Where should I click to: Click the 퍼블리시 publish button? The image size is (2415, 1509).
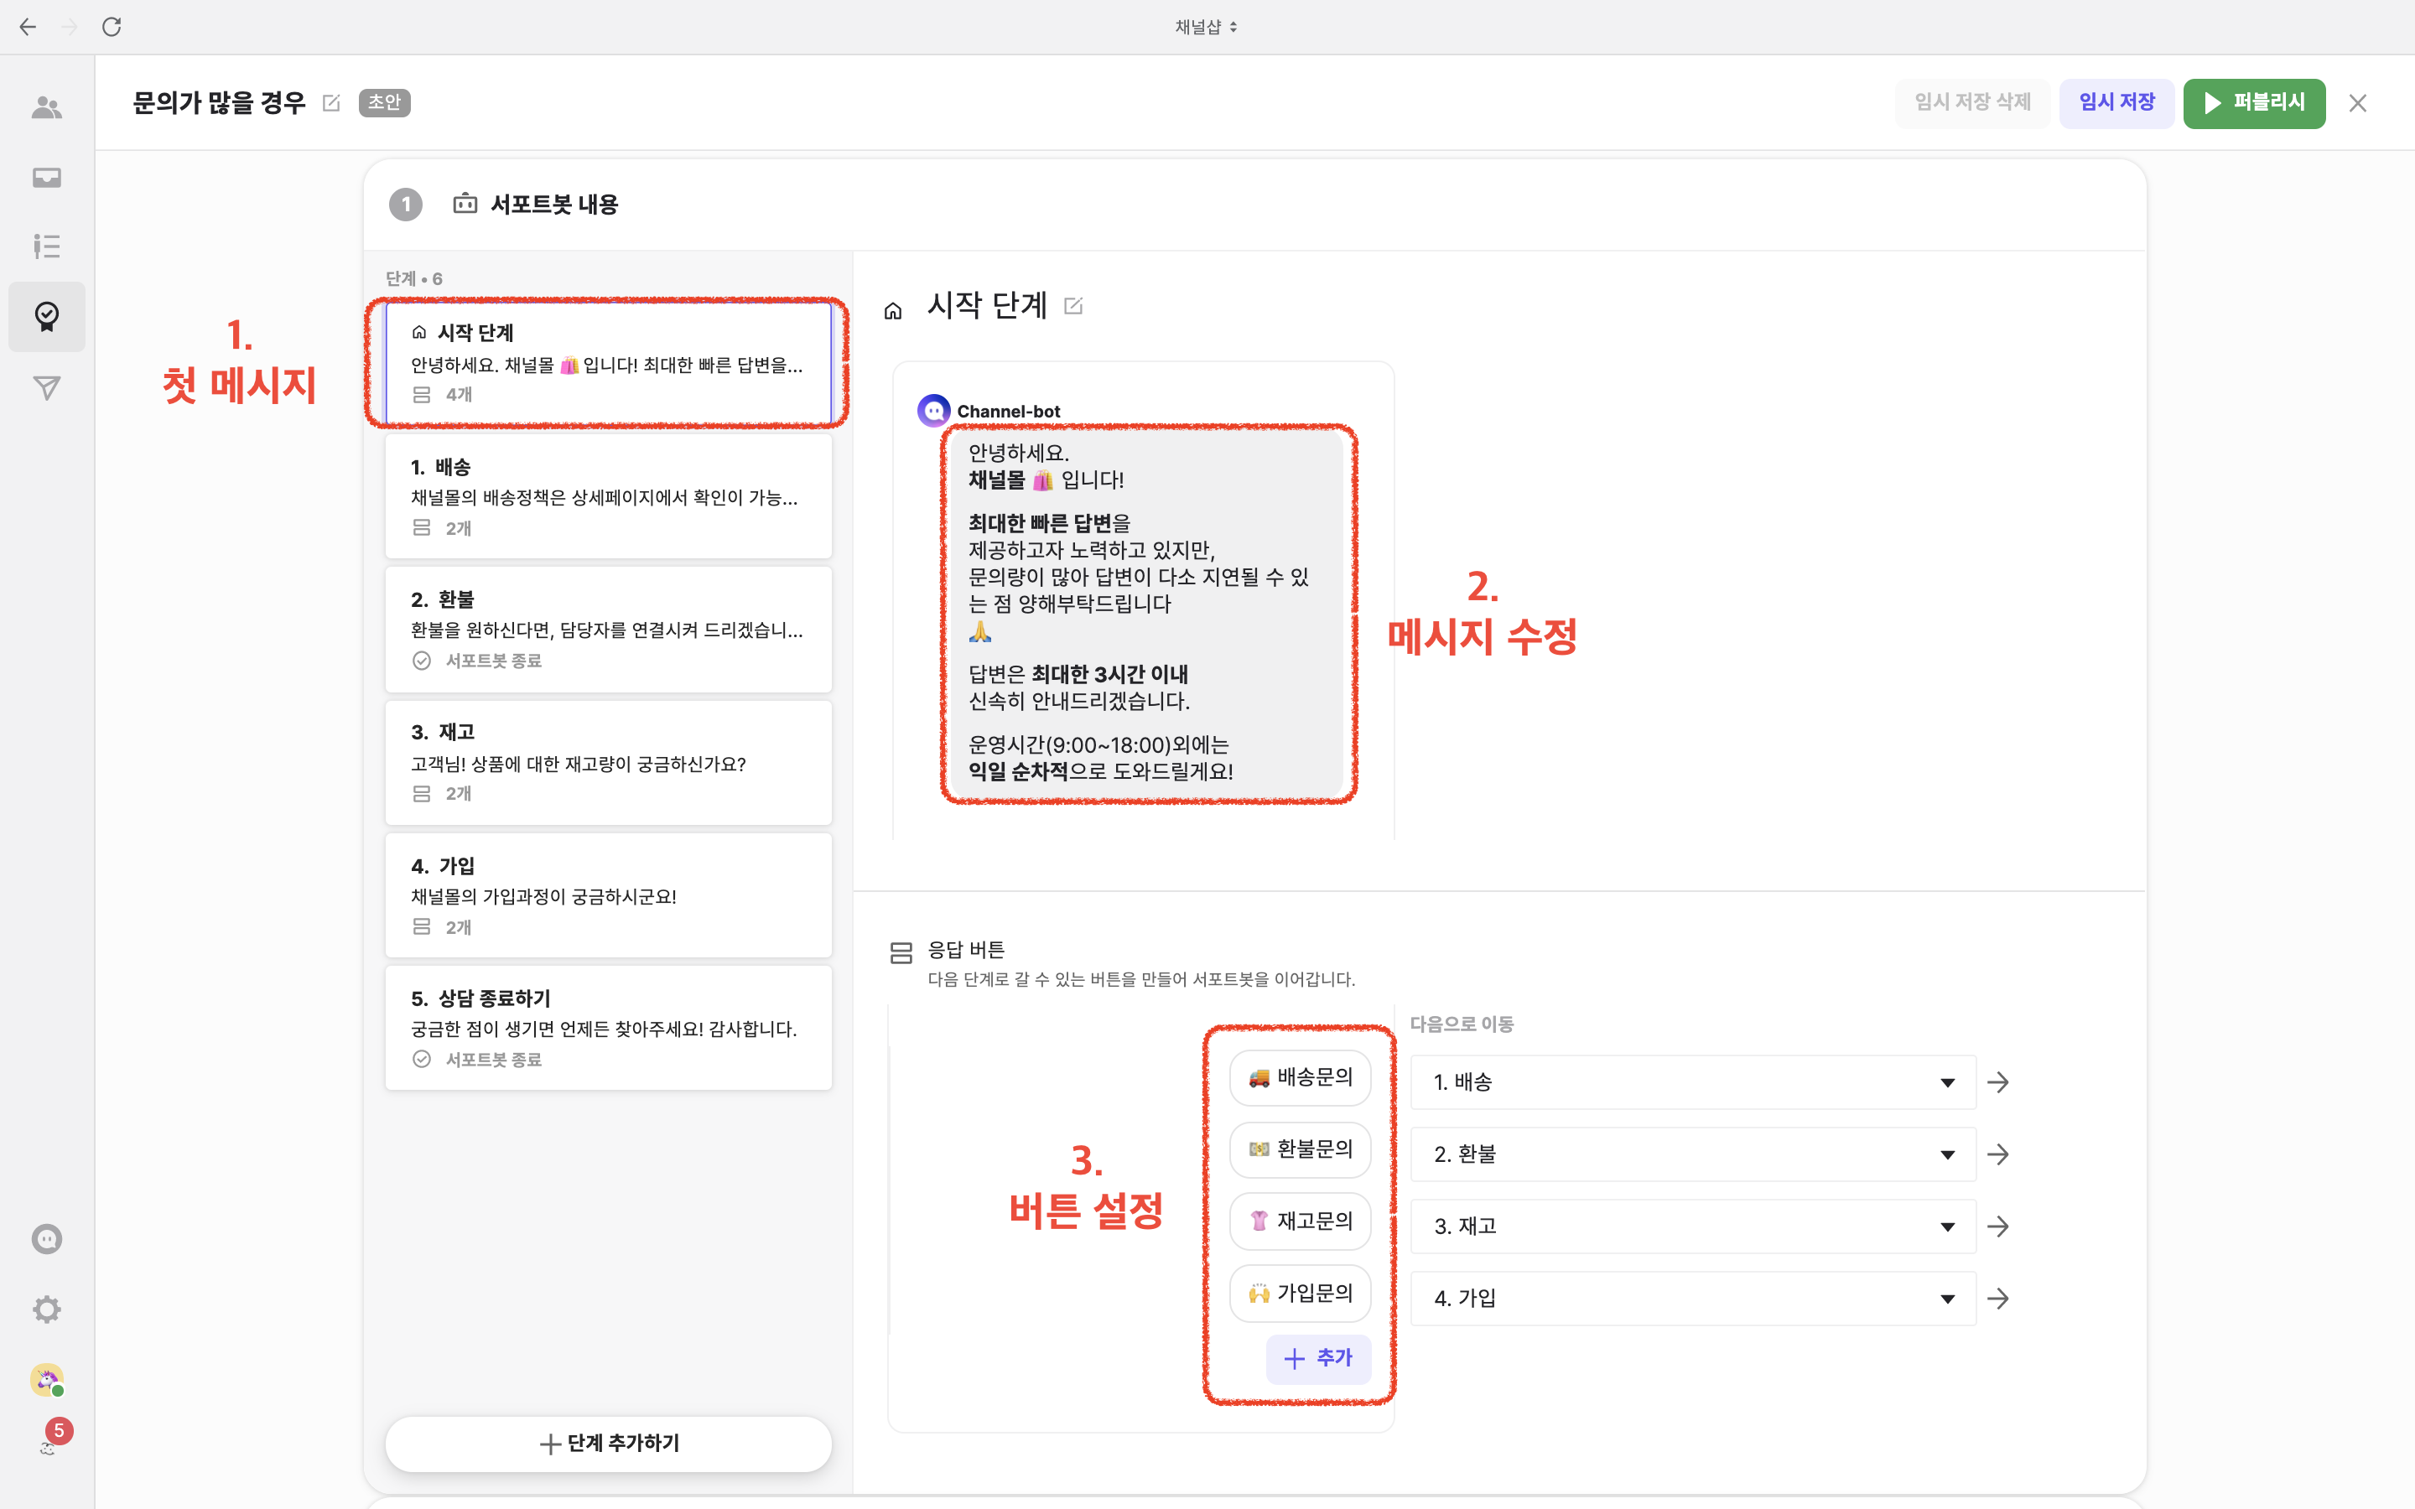coord(2253,103)
